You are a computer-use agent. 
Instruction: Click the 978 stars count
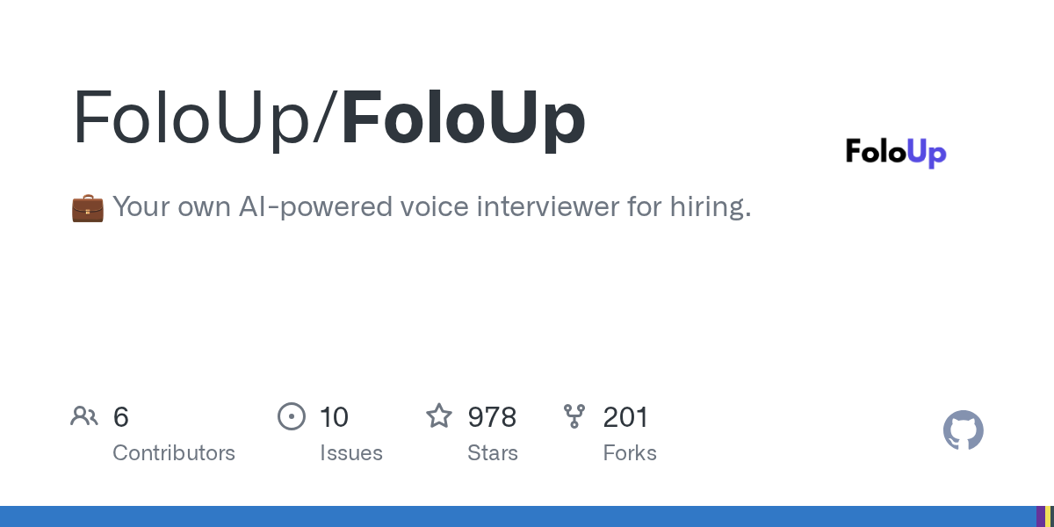[x=492, y=416]
